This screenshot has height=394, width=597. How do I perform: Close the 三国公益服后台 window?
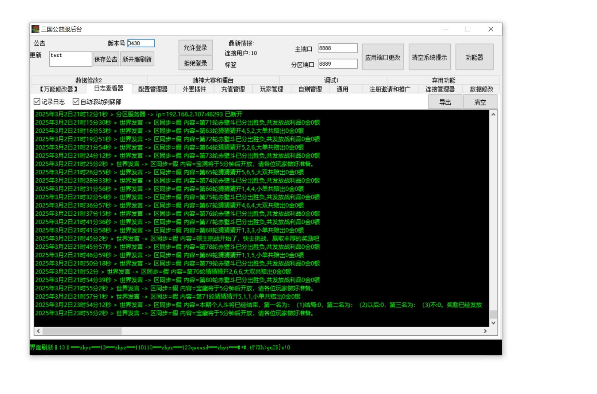point(491,29)
